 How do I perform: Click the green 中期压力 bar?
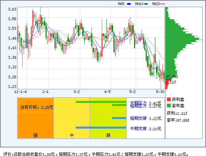pos(101,102)
